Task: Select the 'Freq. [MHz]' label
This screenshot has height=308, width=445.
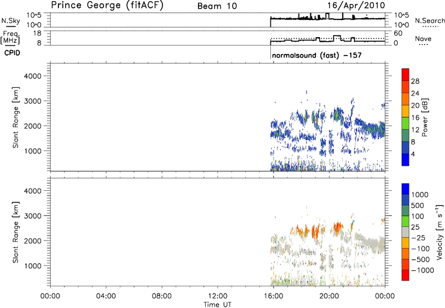Action: tap(10, 37)
